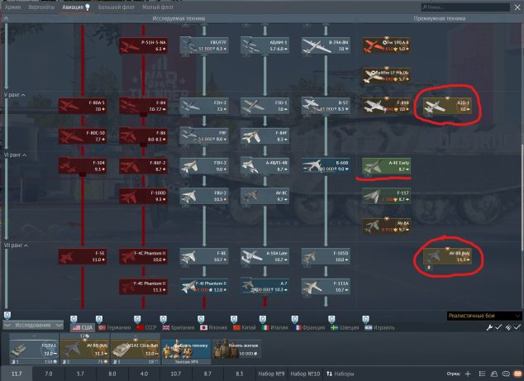Click the F-111A aircraft card
The width and height of the screenshot is (524, 381).
point(326,285)
